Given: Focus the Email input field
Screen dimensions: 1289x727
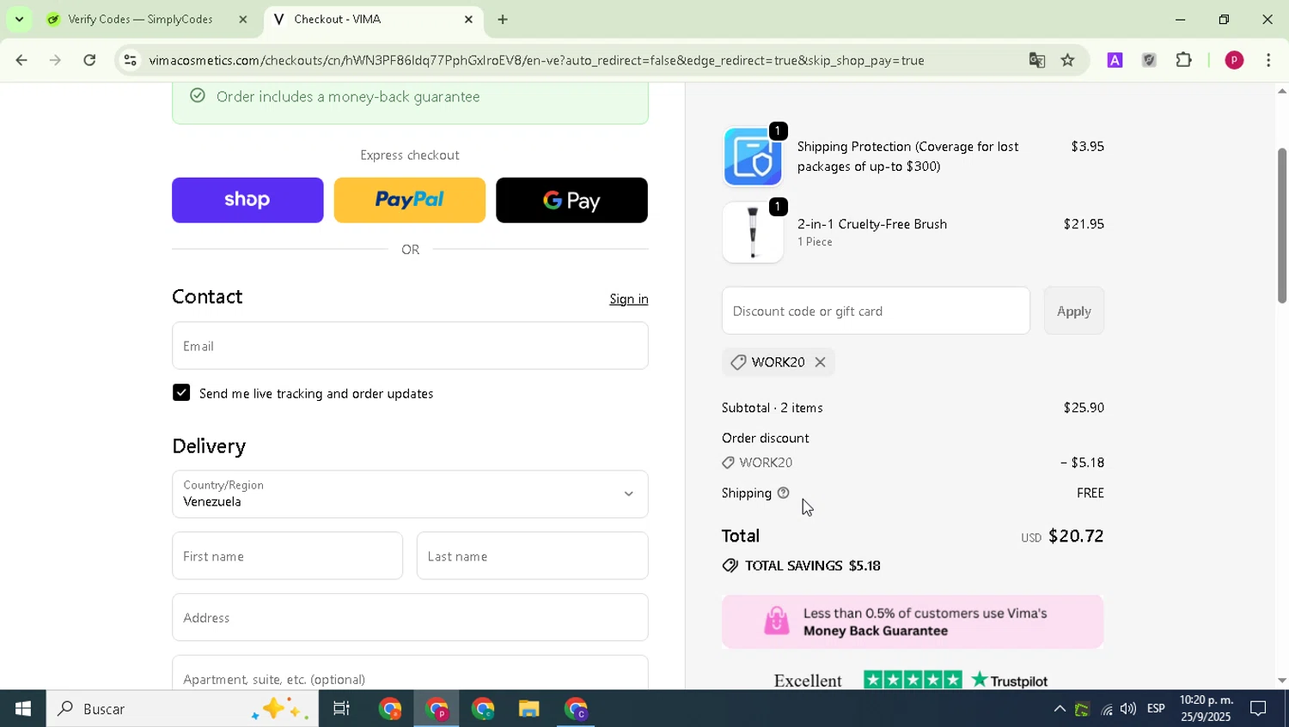Looking at the screenshot, I should pos(410,346).
